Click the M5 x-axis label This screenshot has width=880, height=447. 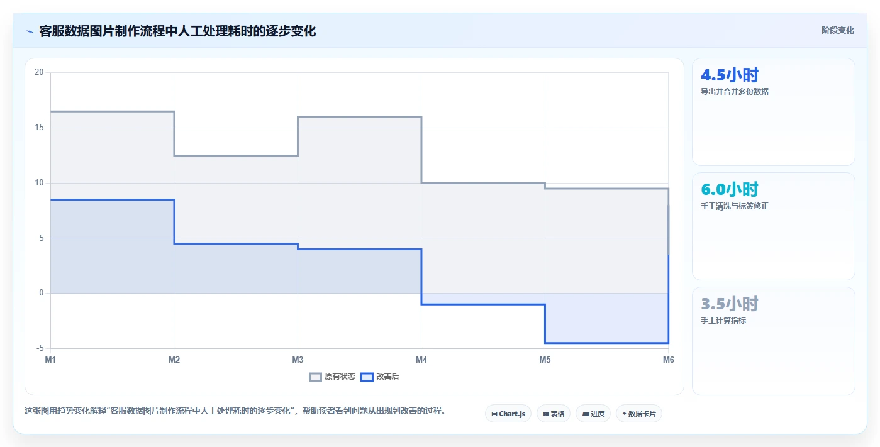point(545,360)
